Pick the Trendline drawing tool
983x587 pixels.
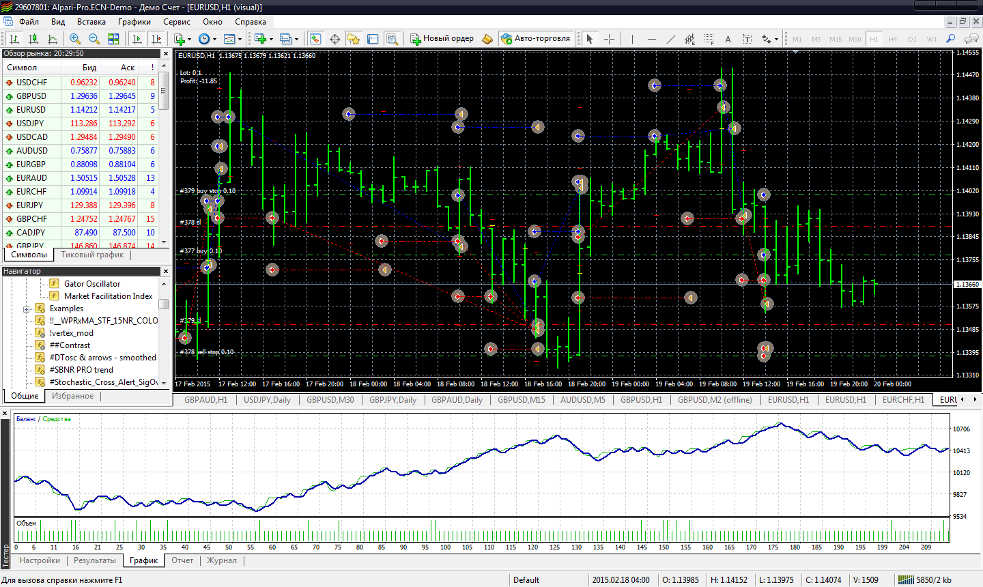[670, 39]
